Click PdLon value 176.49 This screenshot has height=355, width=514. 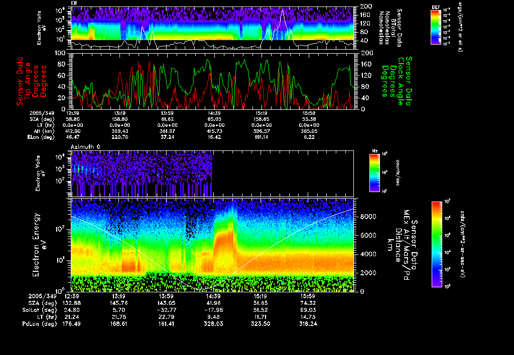click(x=72, y=324)
